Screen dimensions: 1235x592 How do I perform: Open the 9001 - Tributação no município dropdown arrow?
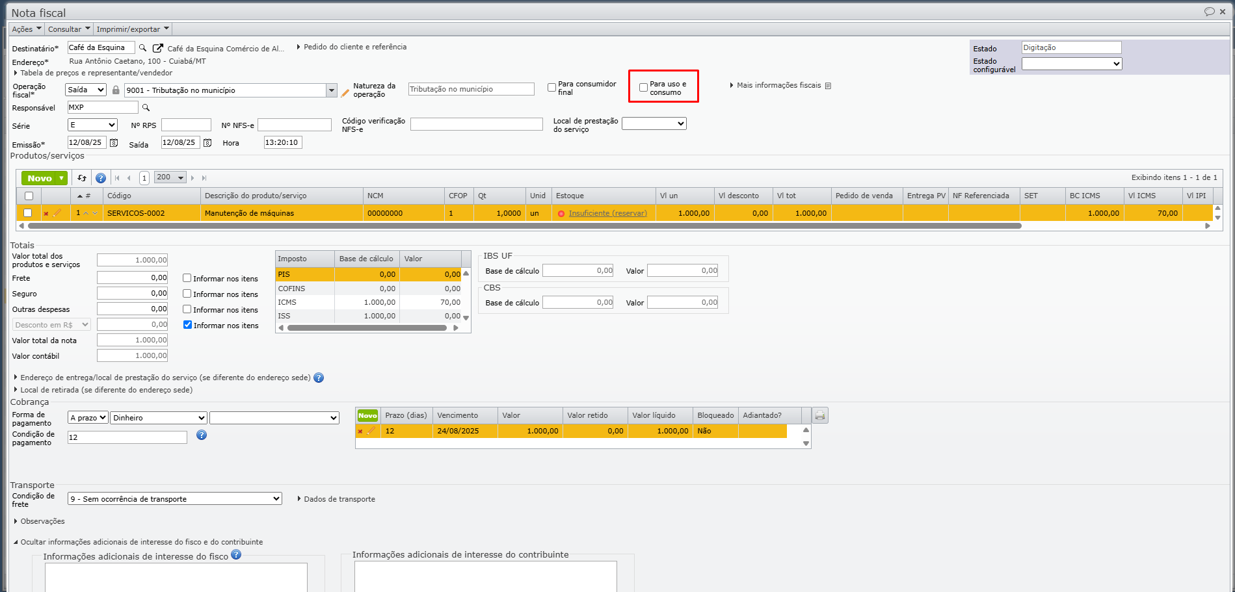click(332, 90)
